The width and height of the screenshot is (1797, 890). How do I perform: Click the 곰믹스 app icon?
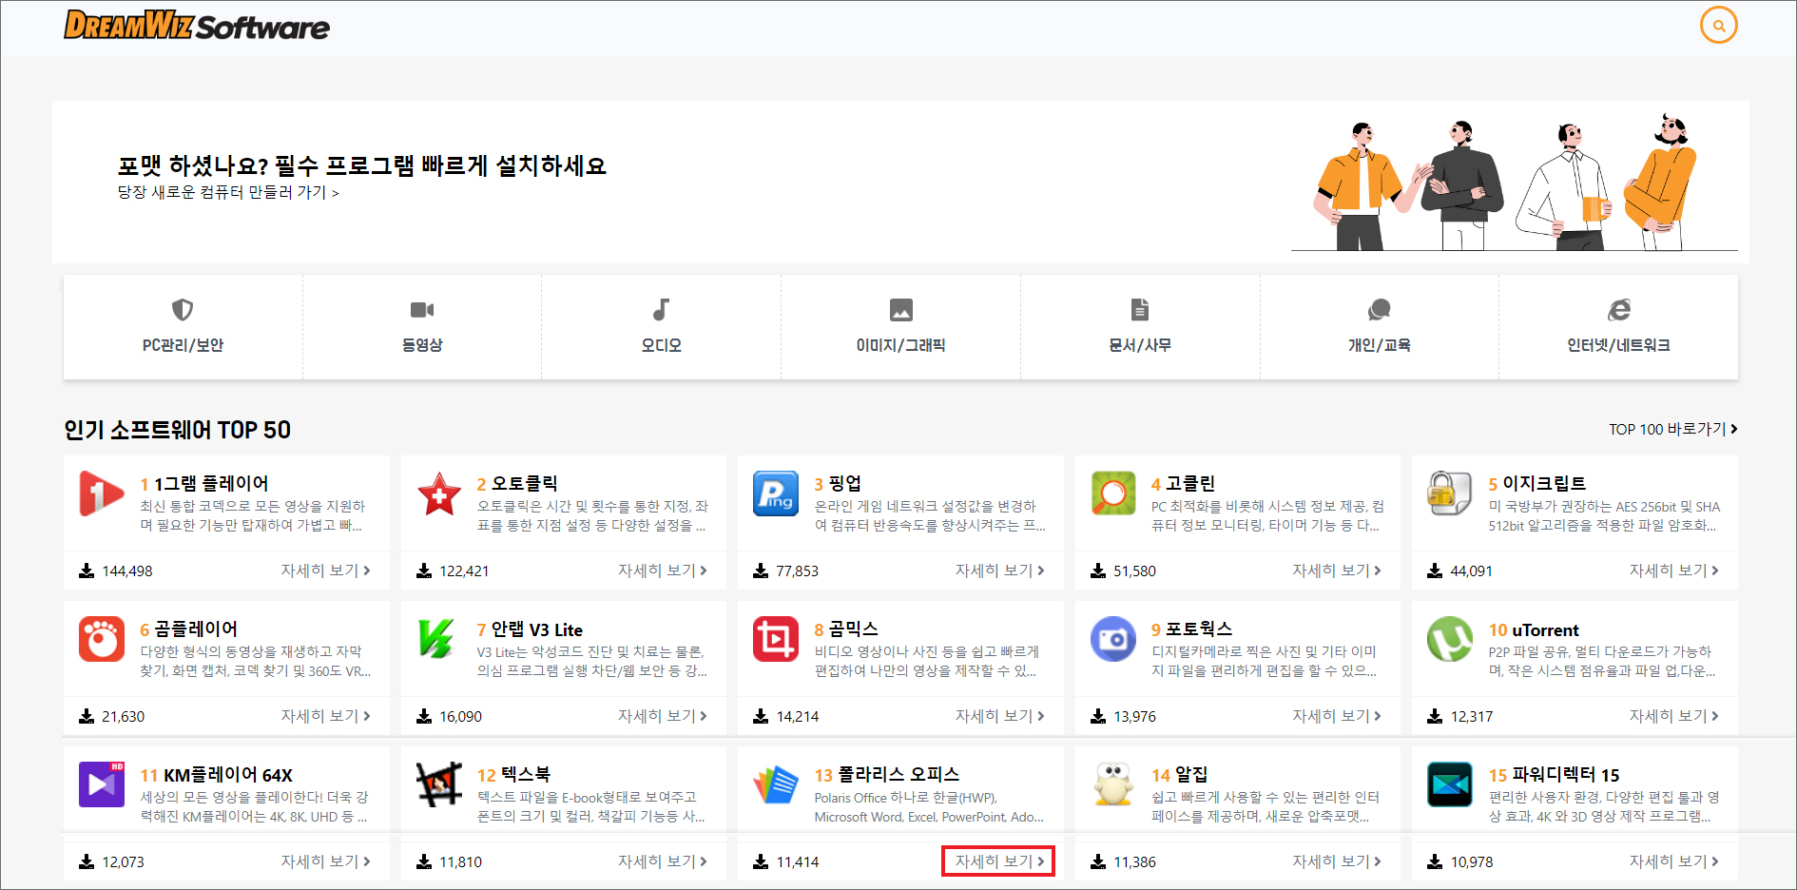(776, 639)
